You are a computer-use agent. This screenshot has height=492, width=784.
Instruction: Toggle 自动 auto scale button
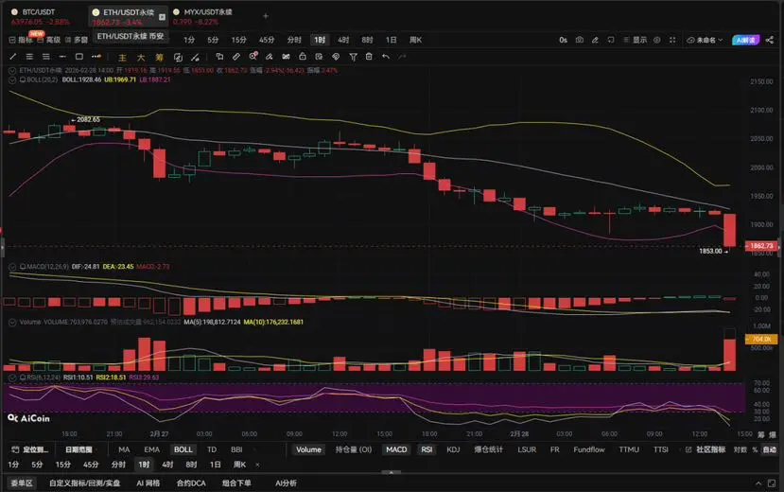769,449
